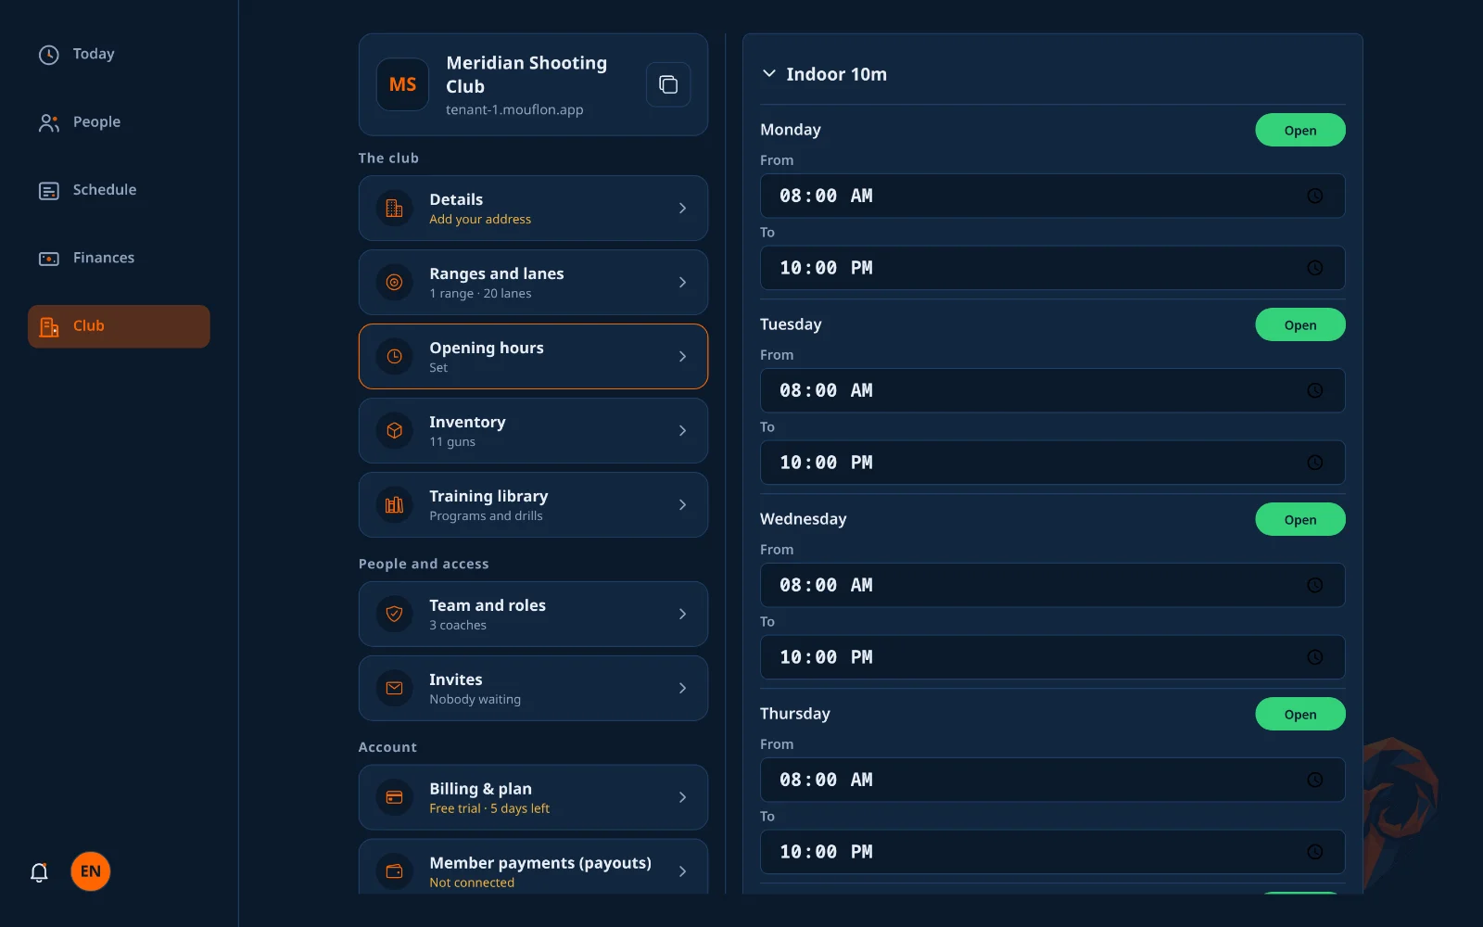Click the Team and roles shield icon
Image resolution: width=1483 pixels, height=927 pixels.
coord(394,614)
